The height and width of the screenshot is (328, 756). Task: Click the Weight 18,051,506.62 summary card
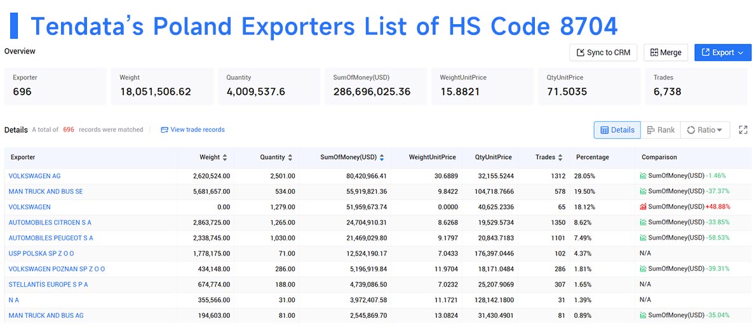click(x=162, y=86)
